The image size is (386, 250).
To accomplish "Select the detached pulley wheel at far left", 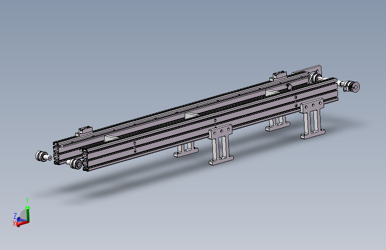I will click(44, 156).
